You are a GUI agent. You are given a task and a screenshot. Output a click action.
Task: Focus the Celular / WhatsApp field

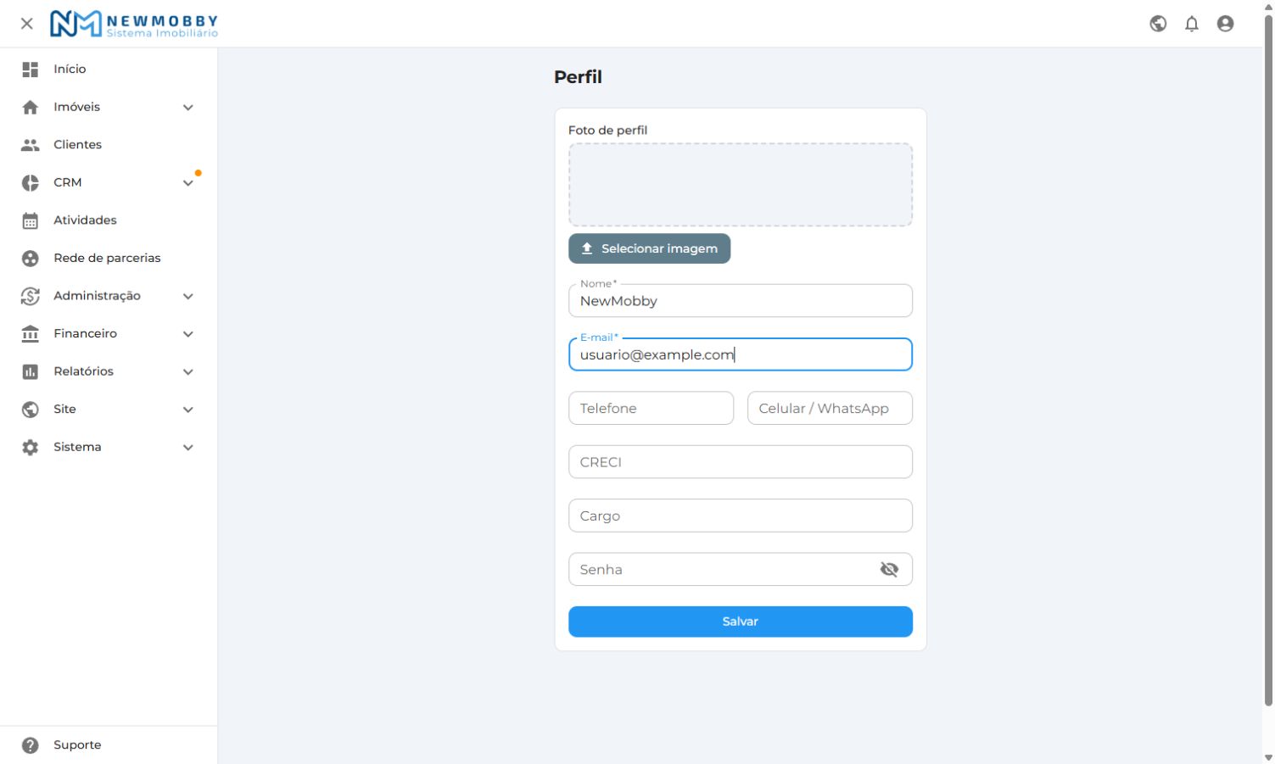point(830,408)
